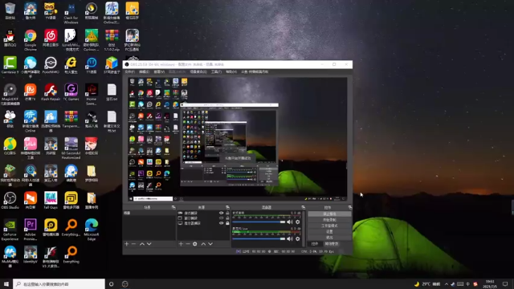This screenshot has width=514, height=289.
Task: Toggle visibility of the Window Capture source
Action: pyautogui.click(x=222, y=218)
